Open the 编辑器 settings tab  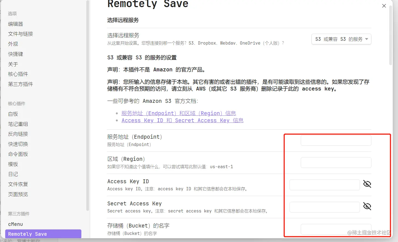coord(16,24)
